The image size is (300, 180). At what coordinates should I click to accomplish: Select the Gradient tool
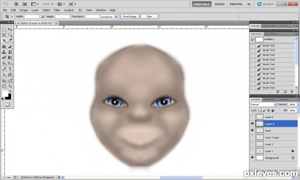tap(10, 57)
